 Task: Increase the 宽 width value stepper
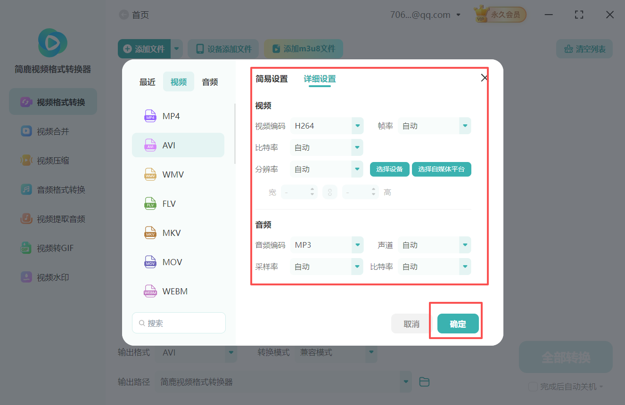click(x=313, y=189)
